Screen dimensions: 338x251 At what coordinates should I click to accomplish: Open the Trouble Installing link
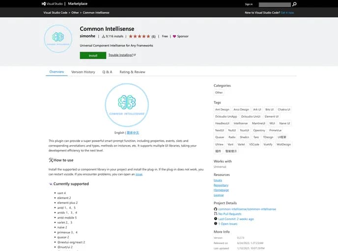click(122, 55)
